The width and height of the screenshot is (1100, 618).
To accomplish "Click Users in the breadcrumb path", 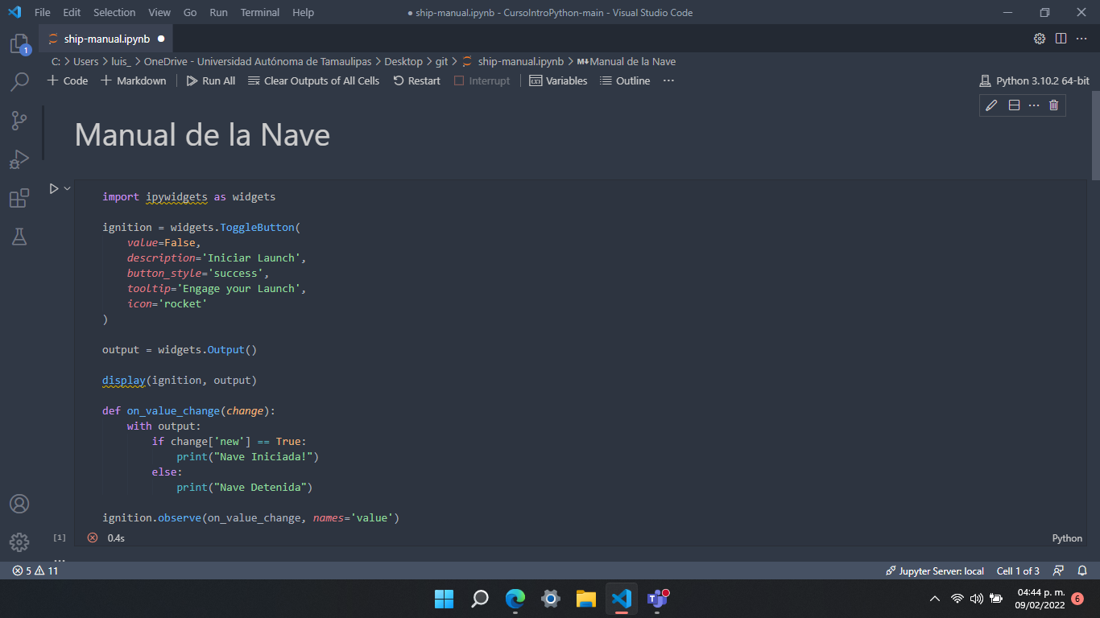I will [x=86, y=61].
